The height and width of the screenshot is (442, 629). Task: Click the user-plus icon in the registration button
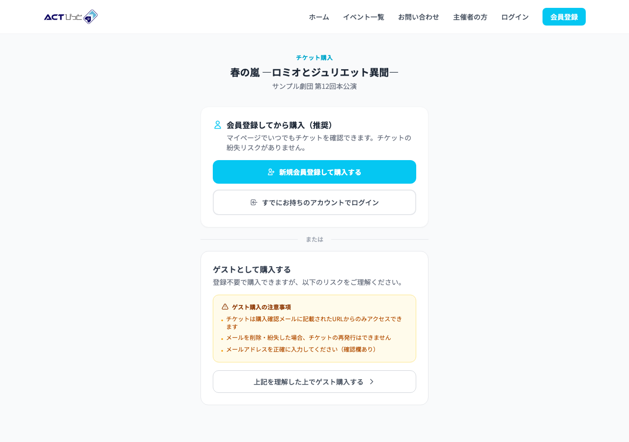[x=270, y=172]
